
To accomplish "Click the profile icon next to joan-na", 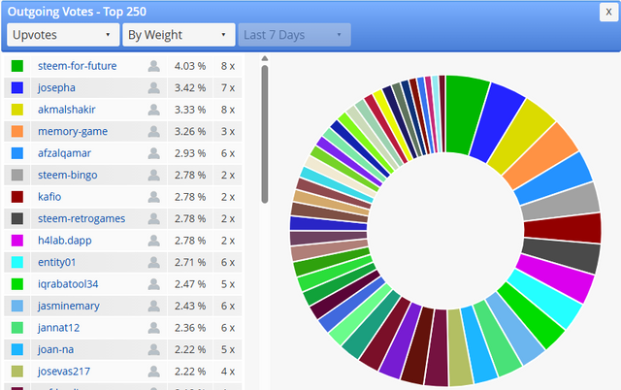I will click(153, 349).
